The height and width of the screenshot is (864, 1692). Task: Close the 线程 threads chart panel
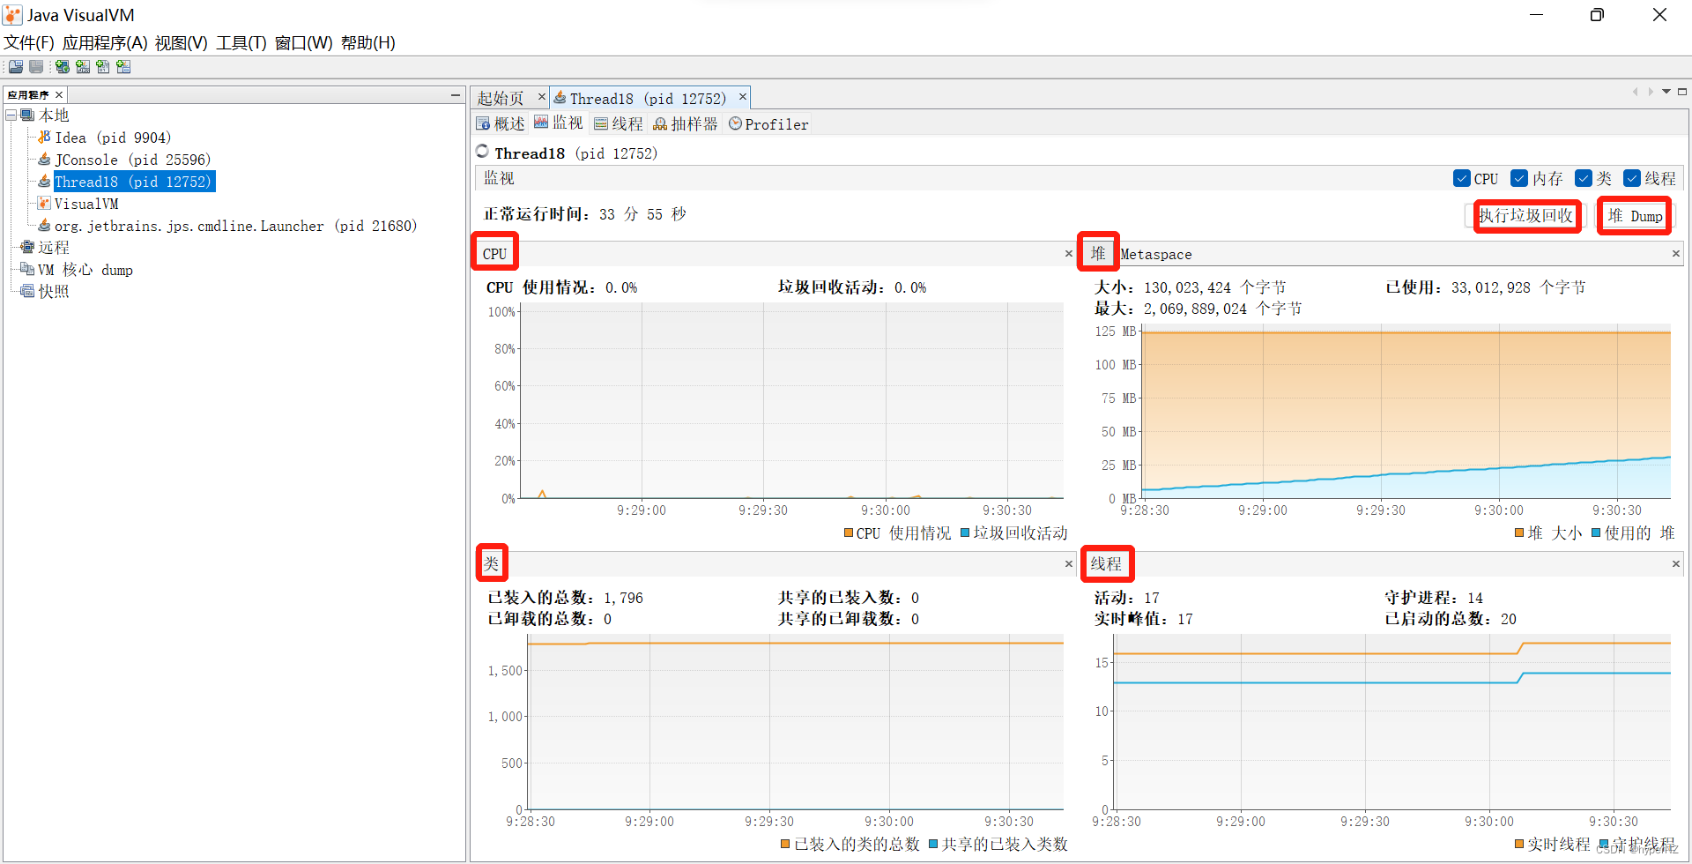pos(1676,564)
